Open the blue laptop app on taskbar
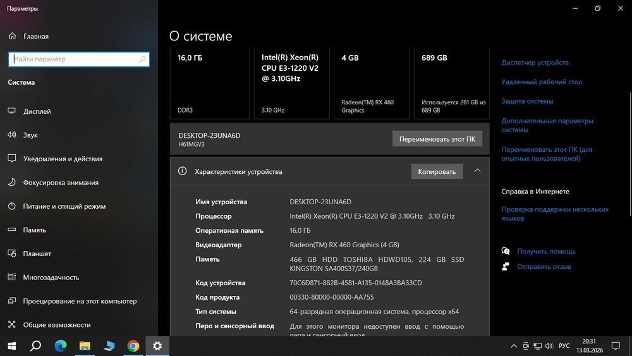The image size is (632, 356). tap(109, 346)
